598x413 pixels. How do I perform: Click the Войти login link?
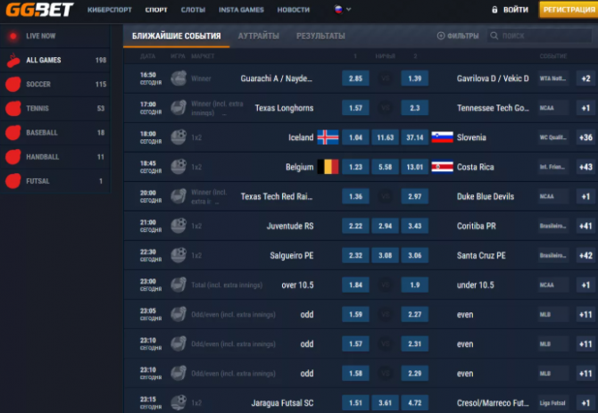tap(516, 10)
